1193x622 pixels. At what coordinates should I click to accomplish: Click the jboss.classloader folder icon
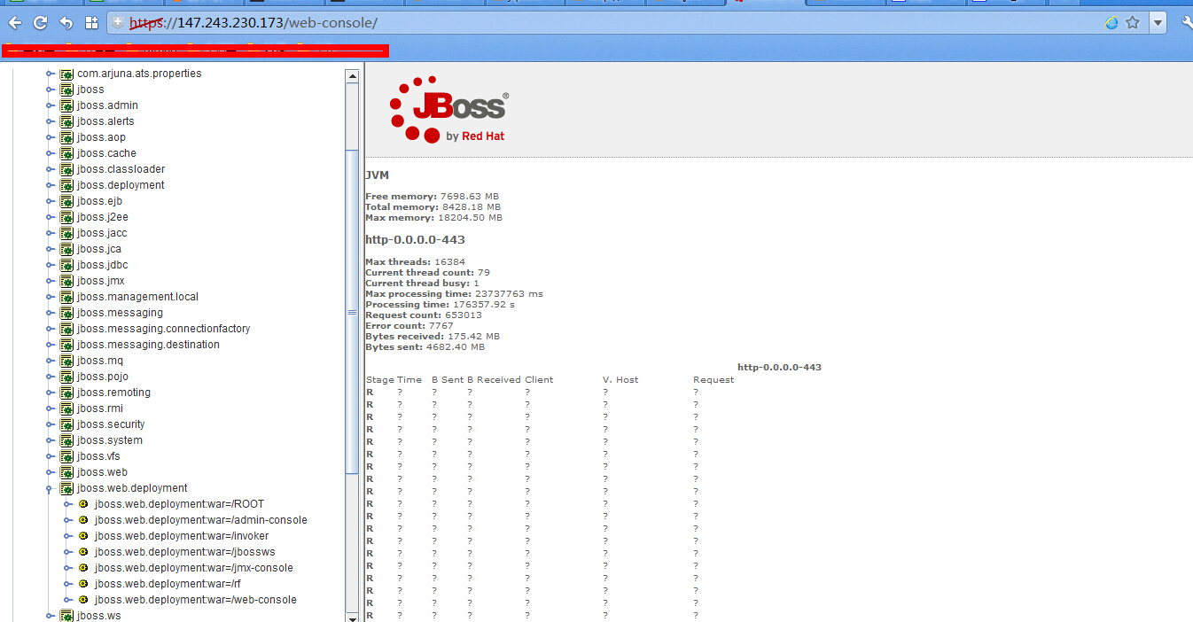click(x=66, y=169)
